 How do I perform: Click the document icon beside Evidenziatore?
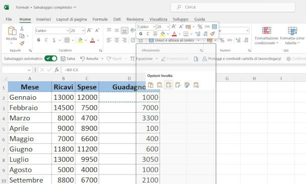point(196,59)
